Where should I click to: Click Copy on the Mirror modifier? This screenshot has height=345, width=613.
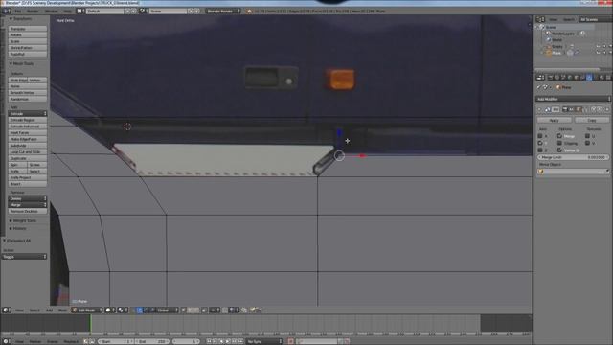point(592,121)
